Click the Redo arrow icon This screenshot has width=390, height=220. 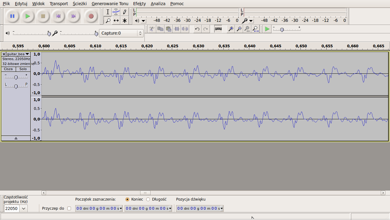206,29
